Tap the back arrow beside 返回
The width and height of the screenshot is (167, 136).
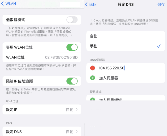pyautogui.click(x=86, y=5)
